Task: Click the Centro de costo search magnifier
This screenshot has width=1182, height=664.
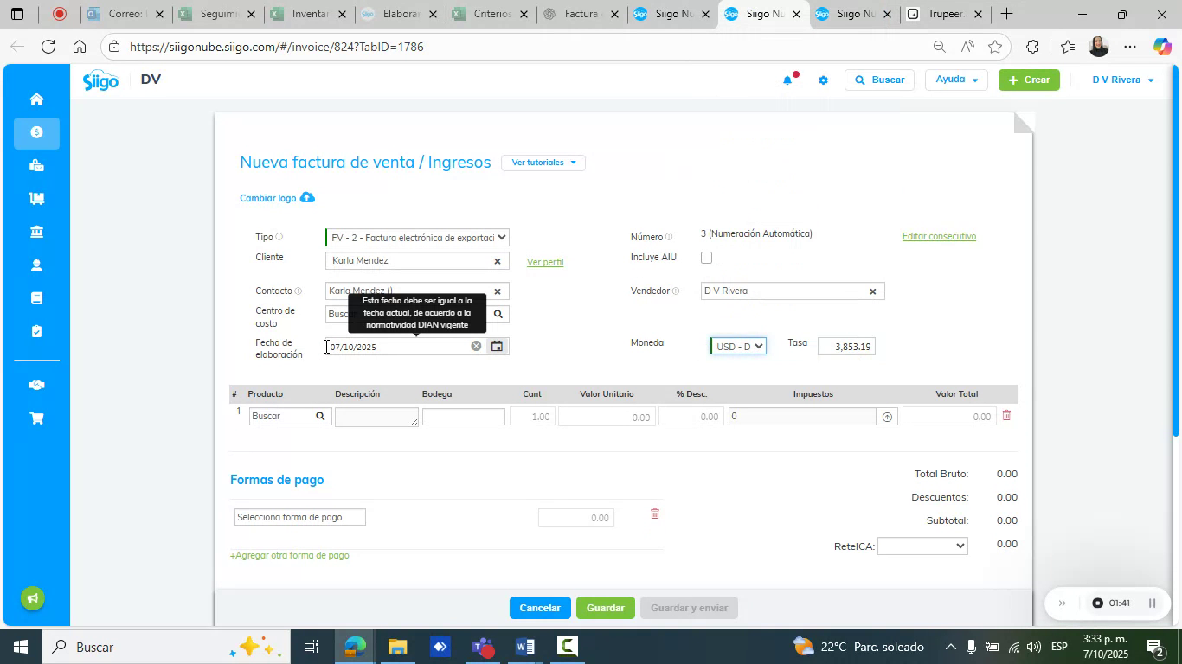Action: click(498, 314)
